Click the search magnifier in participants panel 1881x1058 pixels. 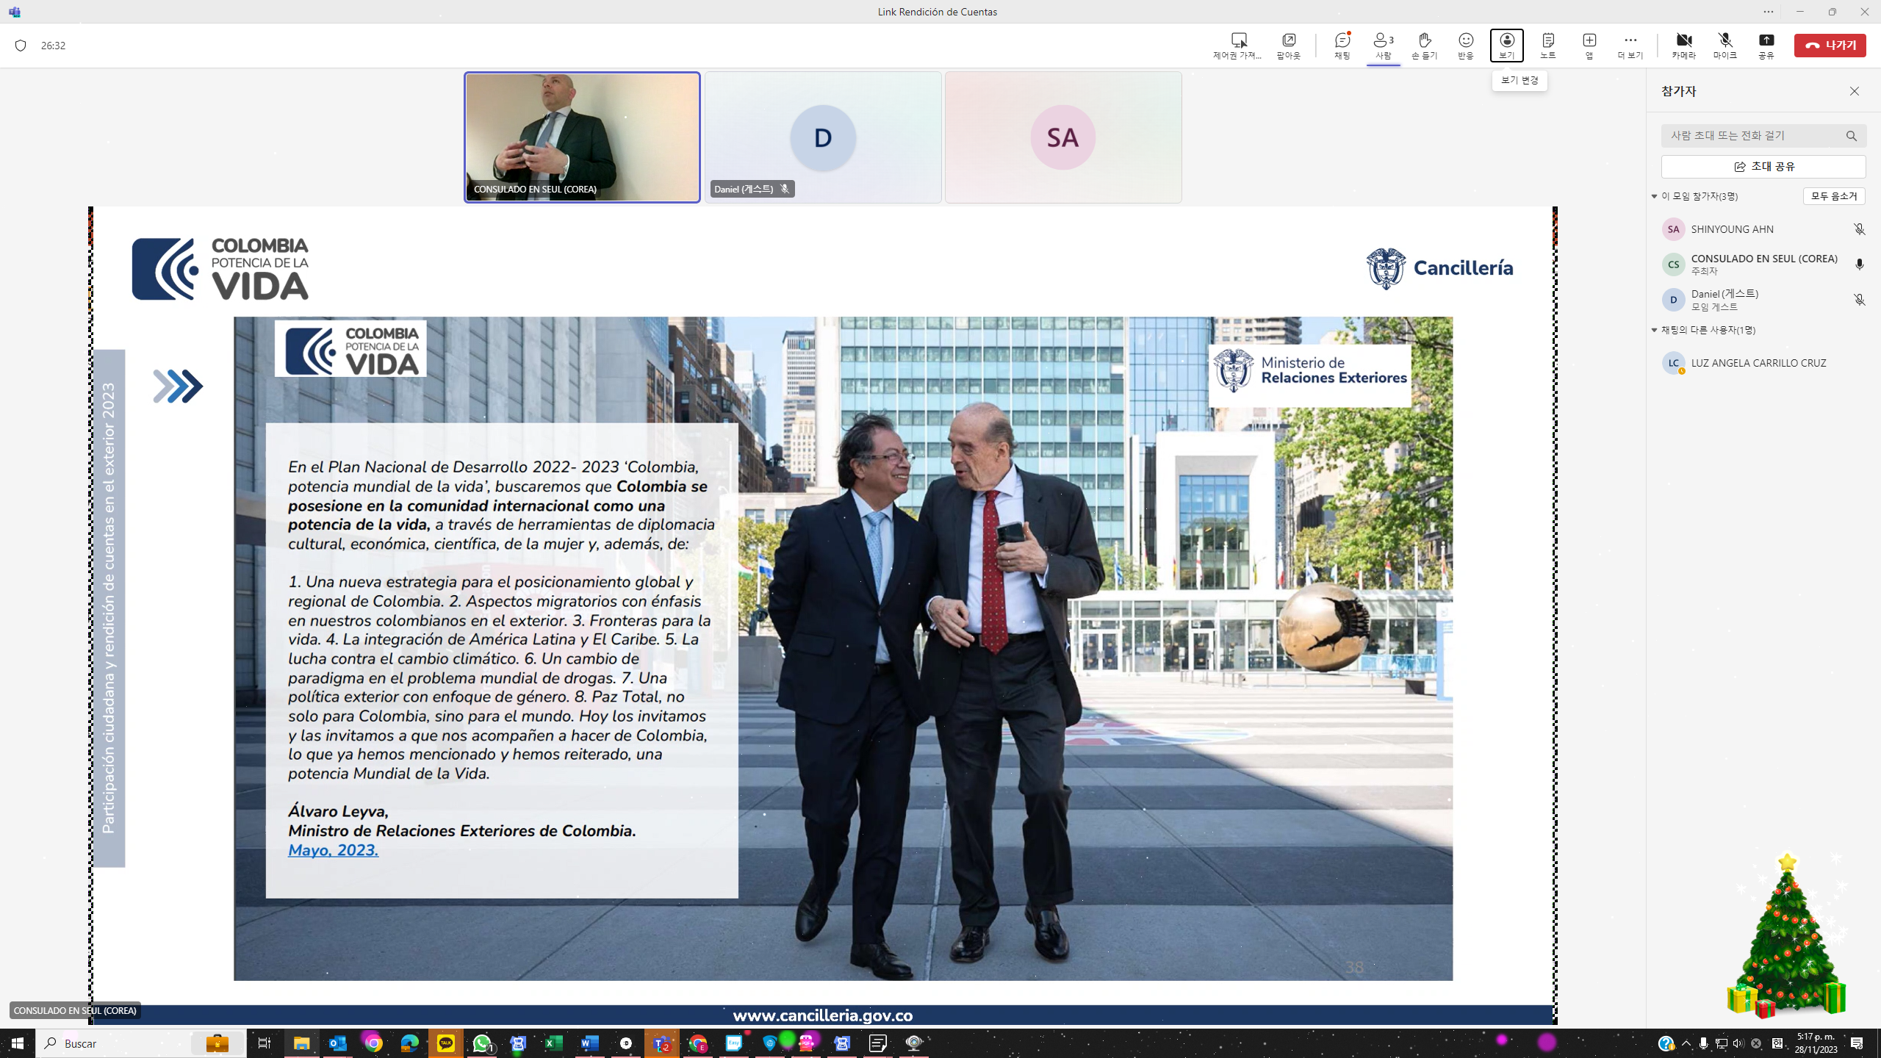[1852, 136]
